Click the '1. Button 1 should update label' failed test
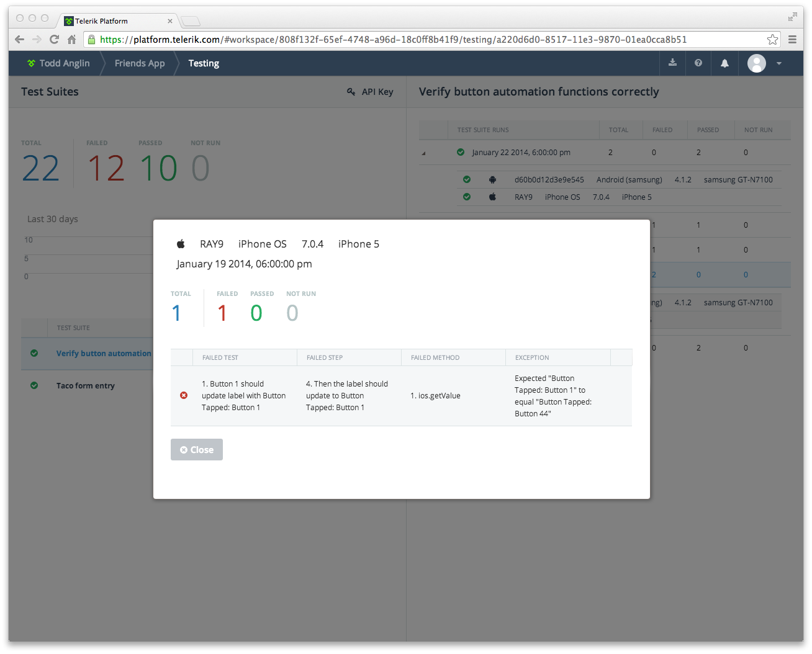 pos(244,396)
